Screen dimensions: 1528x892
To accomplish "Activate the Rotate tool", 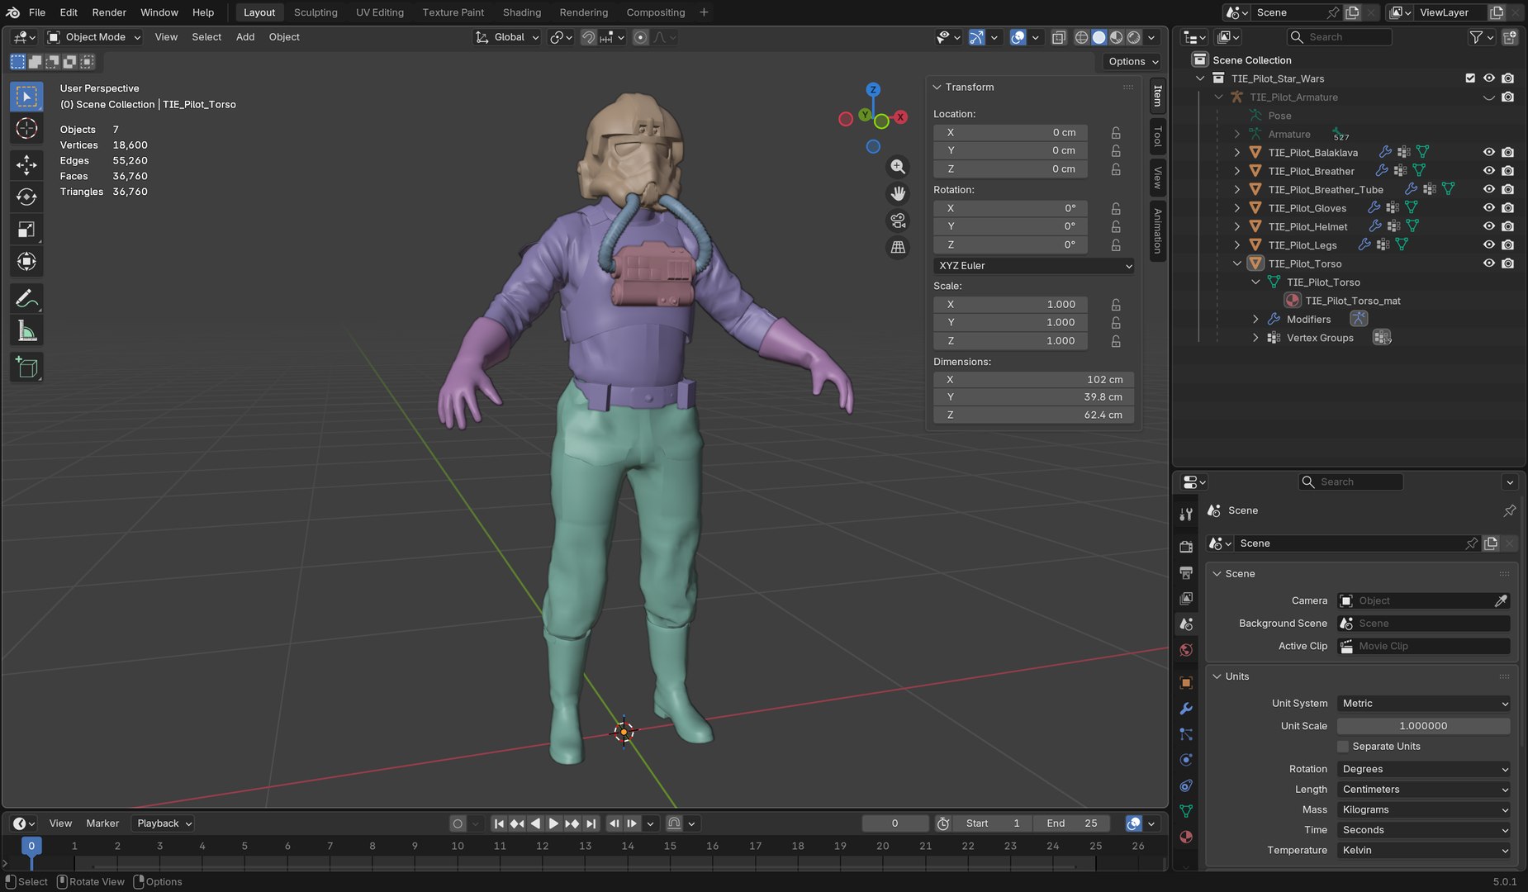I will (26, 197).
